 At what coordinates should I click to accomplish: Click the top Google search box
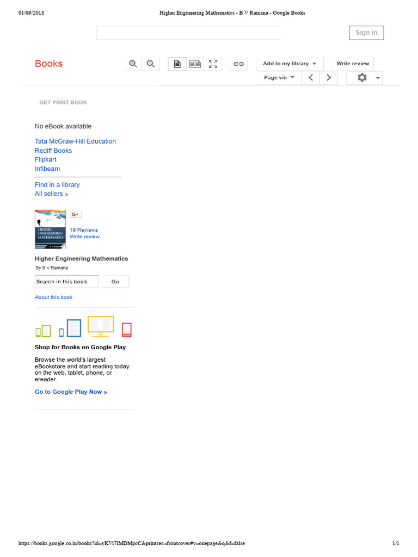188,33
